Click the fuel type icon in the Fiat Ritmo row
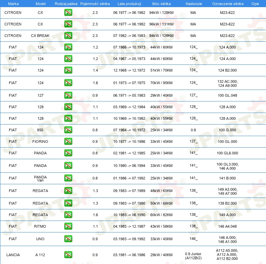 68,226
